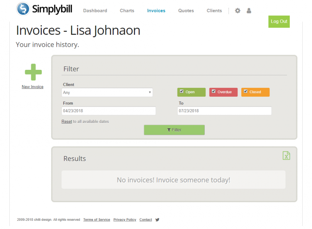The image size is (312, 229).
Task: Open Simplybill's Twitter page
Action: click(157, 220)
